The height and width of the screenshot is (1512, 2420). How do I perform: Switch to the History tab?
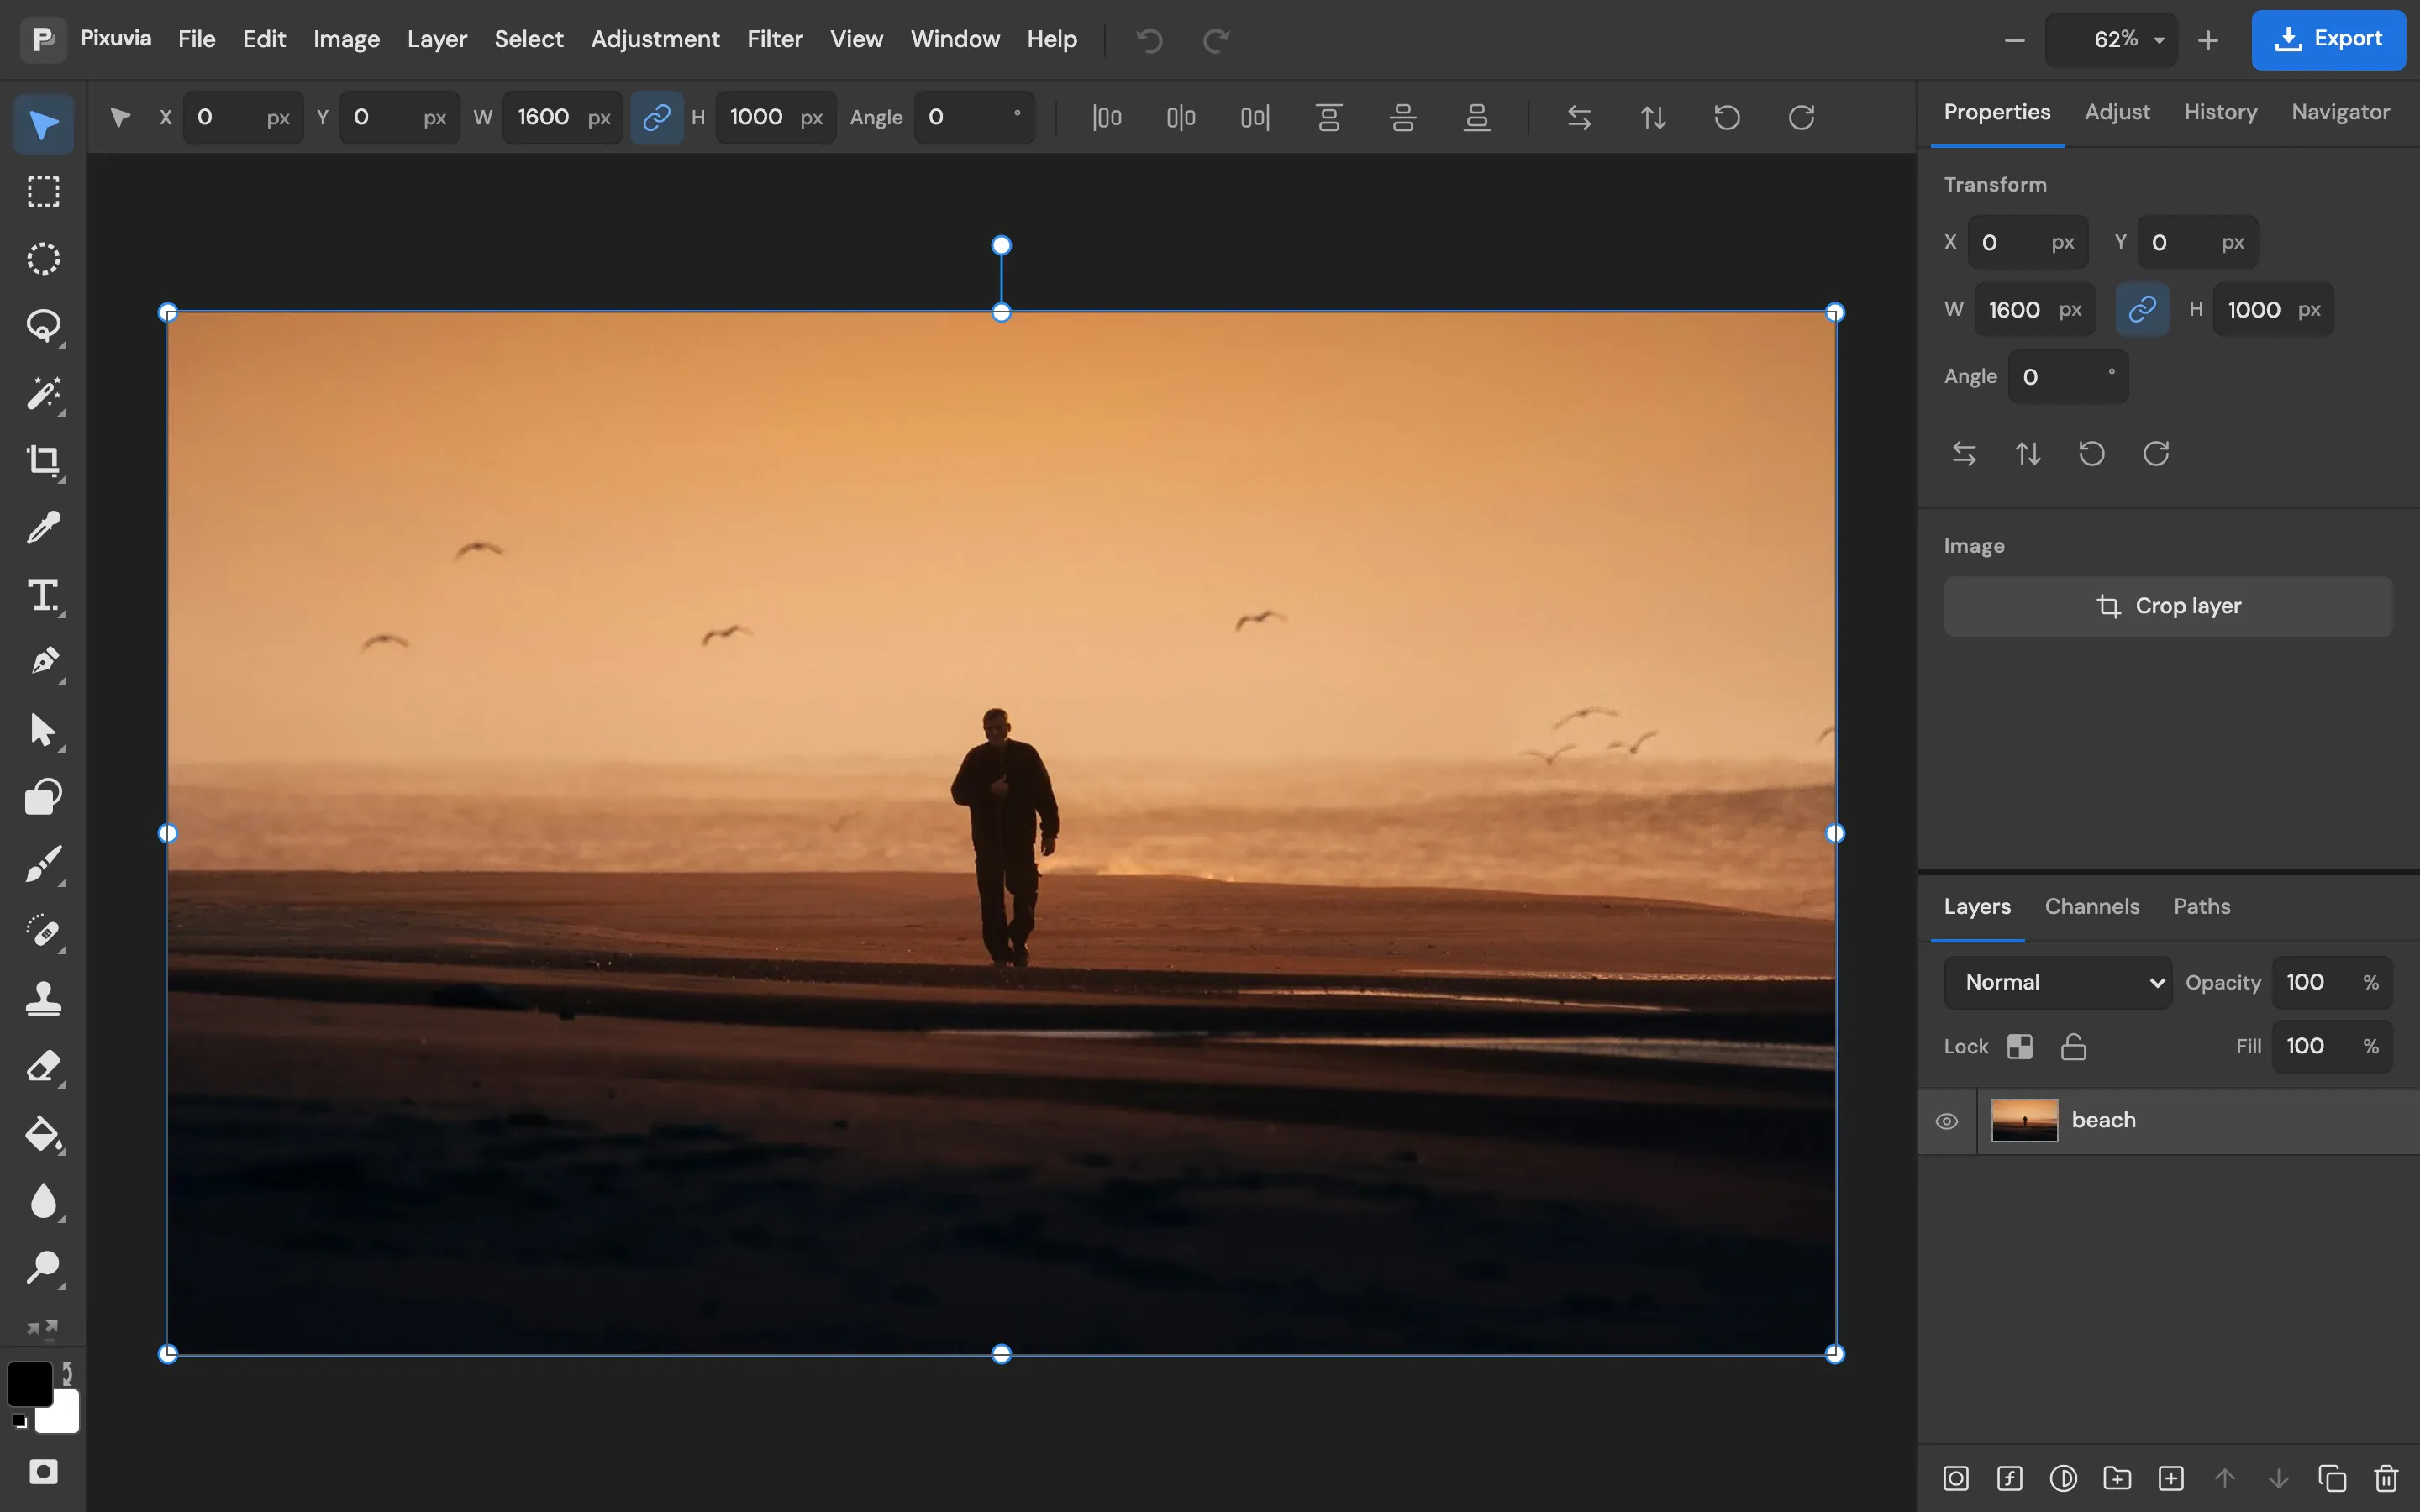tap(2220, 112)
